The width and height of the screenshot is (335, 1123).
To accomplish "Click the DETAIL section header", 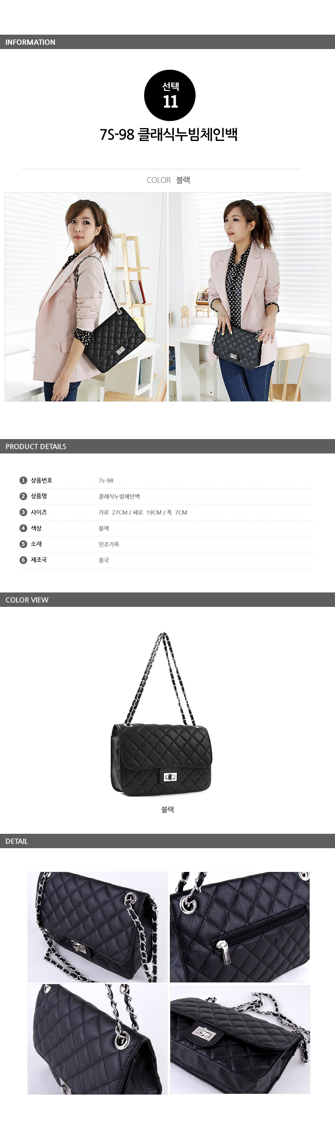I will [167, 841].
